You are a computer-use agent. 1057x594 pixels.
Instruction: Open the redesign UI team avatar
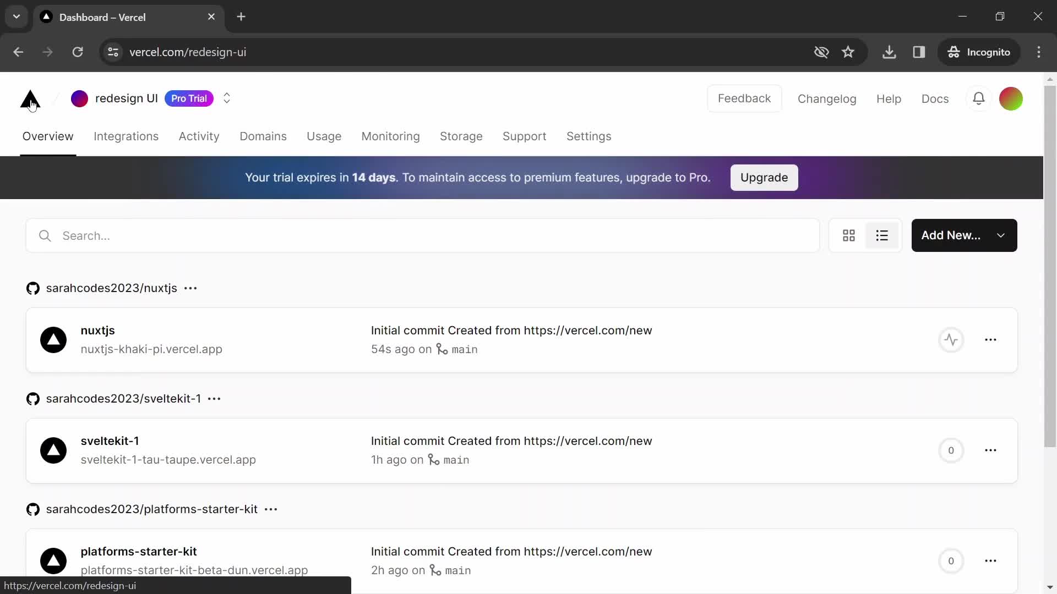pyautogui.click(x=79, y=98)
